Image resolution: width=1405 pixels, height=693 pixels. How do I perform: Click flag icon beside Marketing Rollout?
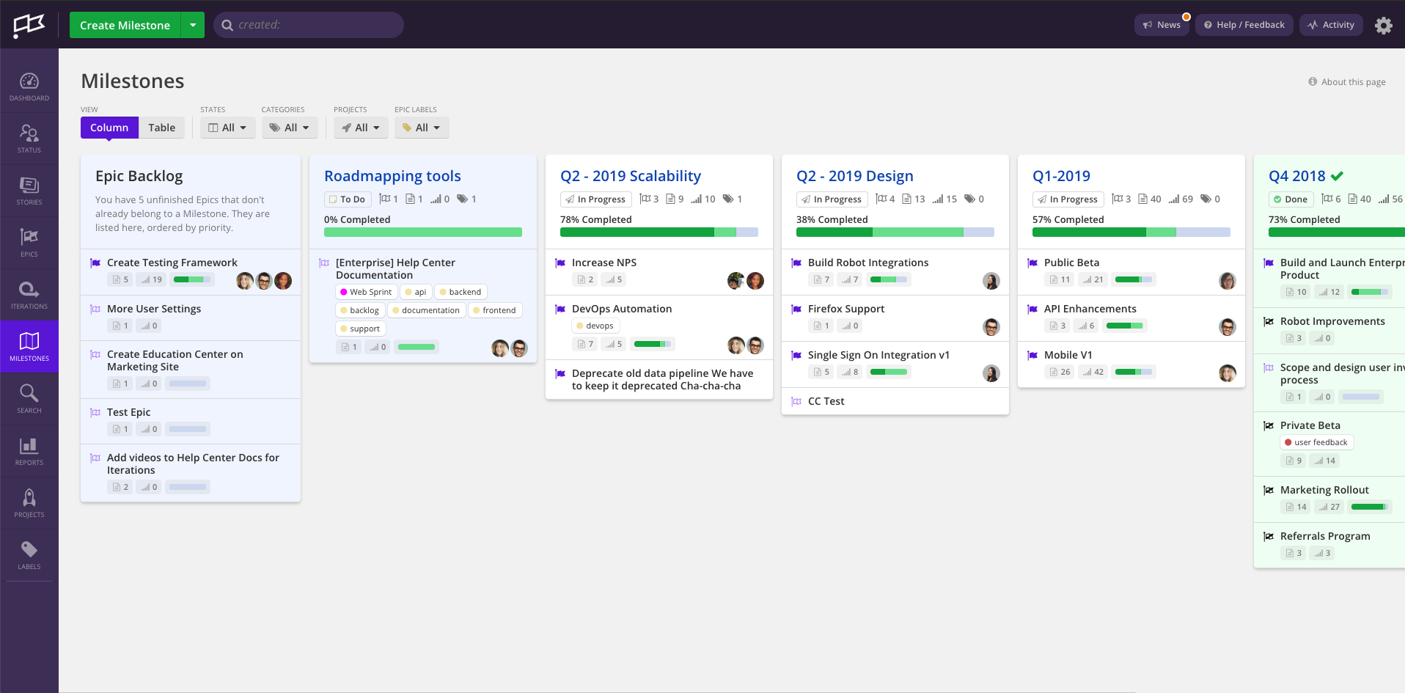point(1269,490)
